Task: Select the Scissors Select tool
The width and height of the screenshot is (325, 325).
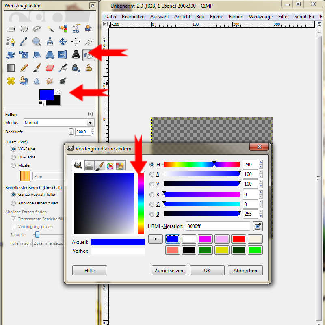Action: coord(76,28)
